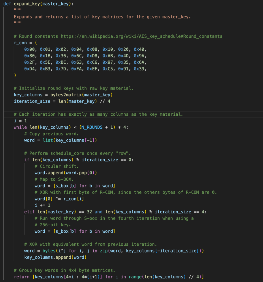The height and width of the screenshot is (282, 263).
Task: Click the r_con tuple assignment line
Action: click(25, 43)
